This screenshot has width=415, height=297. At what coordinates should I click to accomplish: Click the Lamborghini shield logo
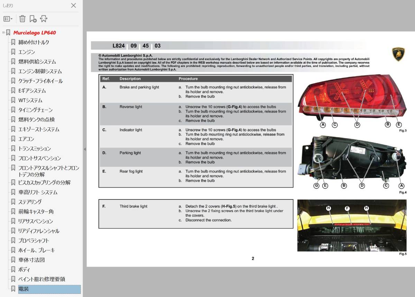coord(398,55)
